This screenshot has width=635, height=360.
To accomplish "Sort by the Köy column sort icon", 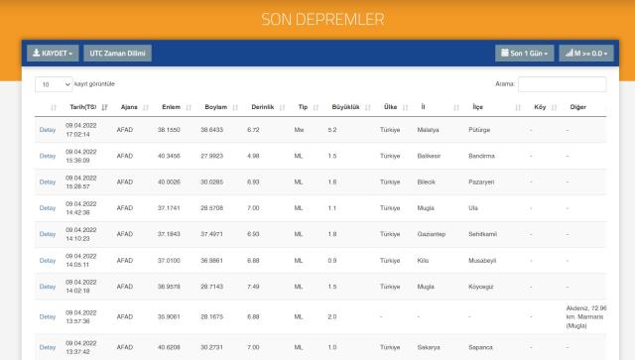I will point(554,107).
